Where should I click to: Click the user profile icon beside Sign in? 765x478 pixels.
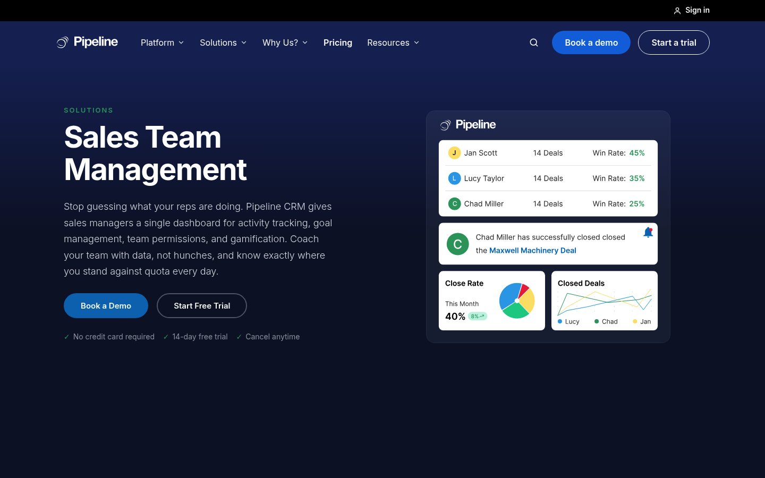(x=677, y=11)
